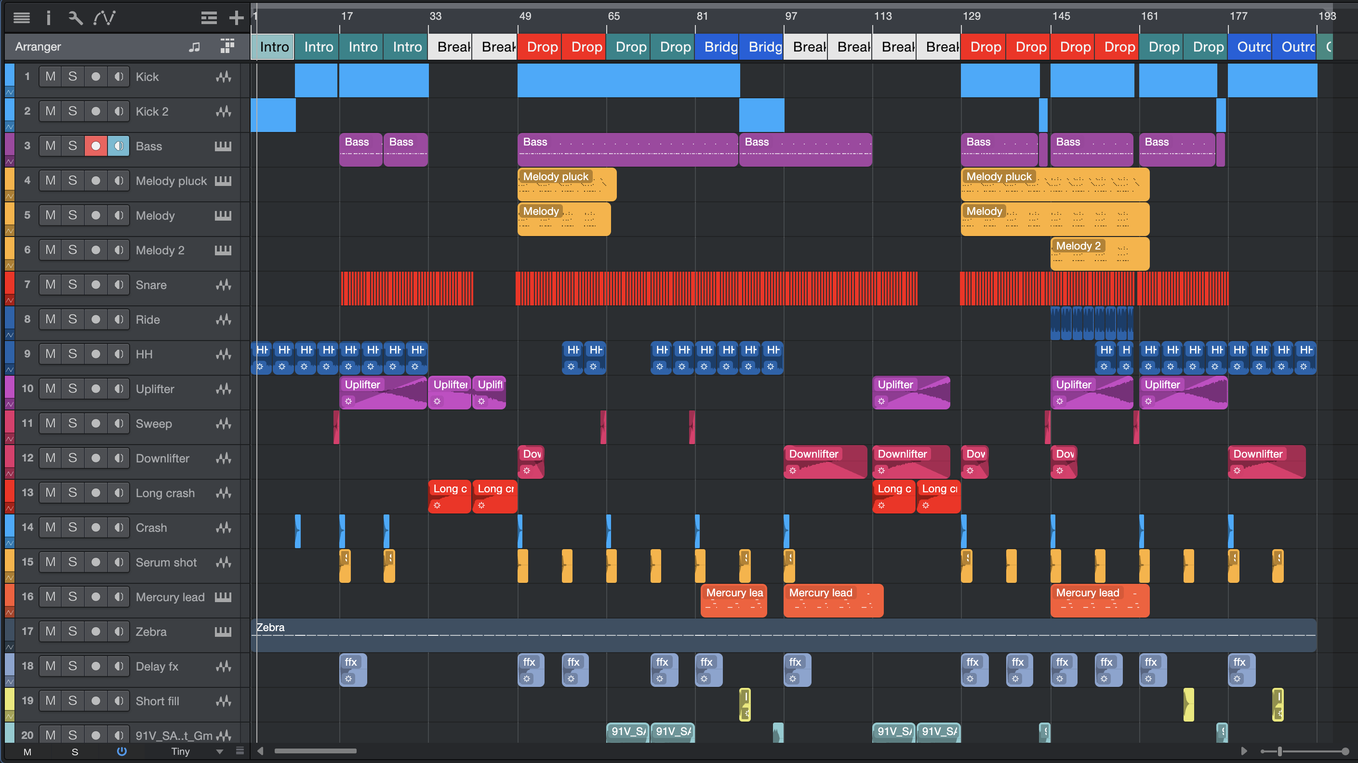
Task: Click the Mercury lead keyboard icon
Action: click(x=223, y=596)
